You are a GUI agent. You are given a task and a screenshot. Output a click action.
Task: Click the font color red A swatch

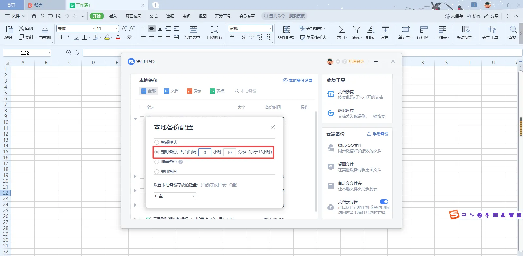pos(118,37)
